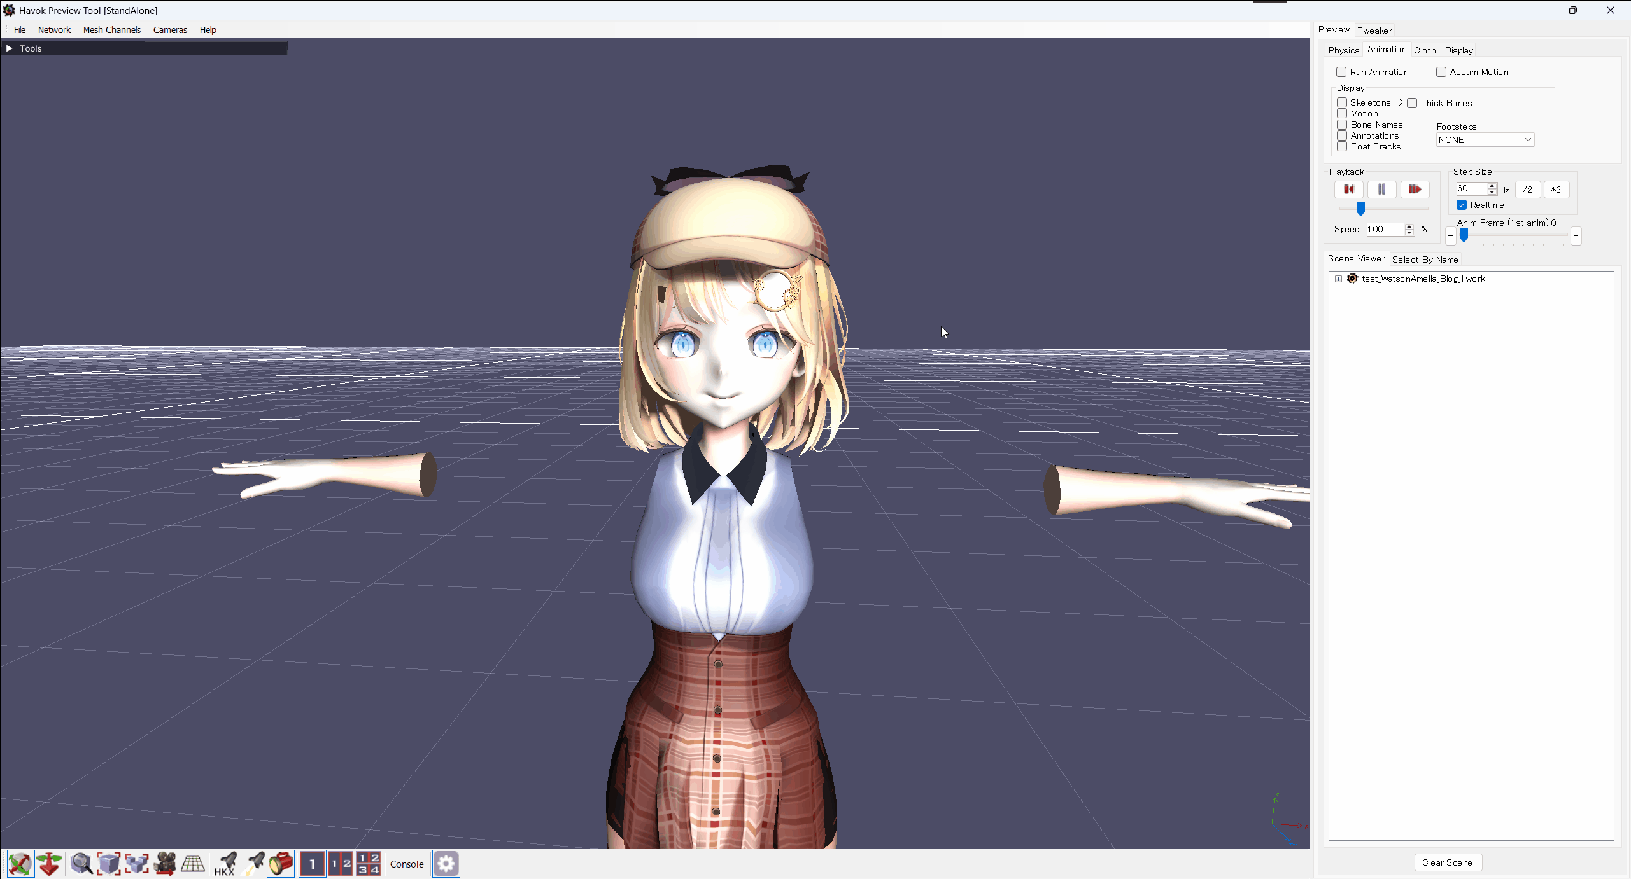Screen dimensions: 1631x879
Task: Select the Preview tab
Action: click(1334, 29)
